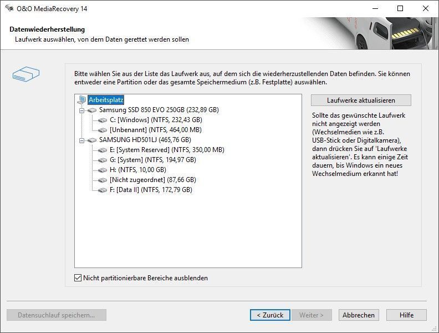Select H: (NTFS, 10,00 GB) partition
This screenshot has height=333, width=439.
tap(137, 170)
